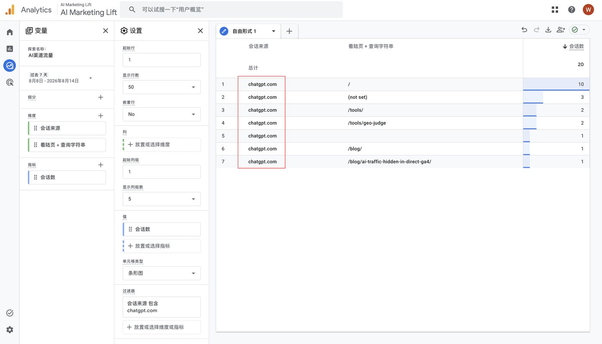
Task: Open the Help question mark icon
Action: [571, 9]
